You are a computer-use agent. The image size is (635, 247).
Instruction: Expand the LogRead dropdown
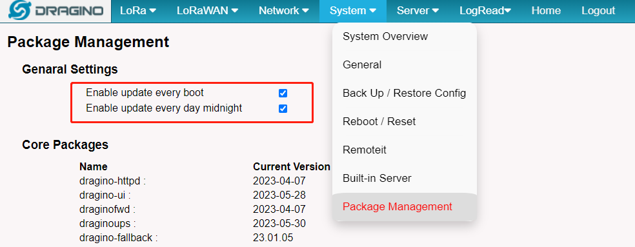pyautogui.click(x=485, y=11)
